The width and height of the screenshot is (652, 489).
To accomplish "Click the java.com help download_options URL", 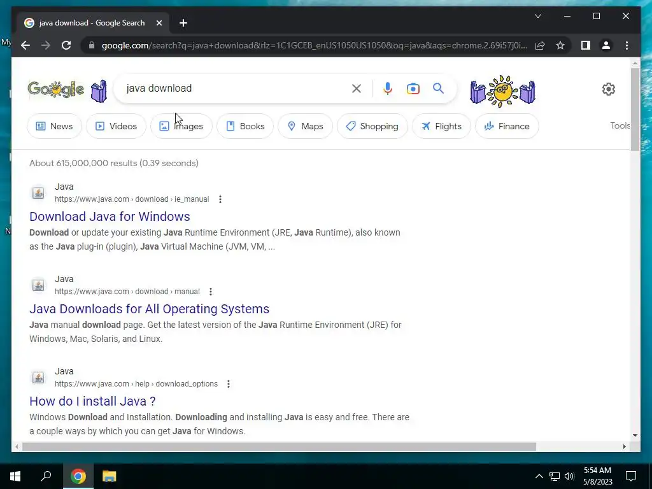I will click(136, 384).
